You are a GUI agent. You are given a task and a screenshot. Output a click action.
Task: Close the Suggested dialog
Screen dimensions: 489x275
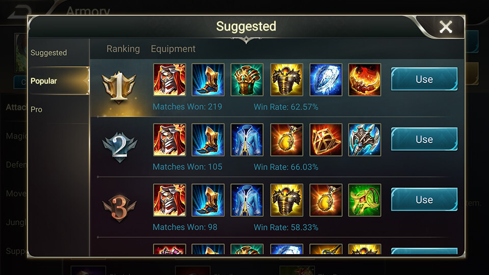[x=446, y=27]
